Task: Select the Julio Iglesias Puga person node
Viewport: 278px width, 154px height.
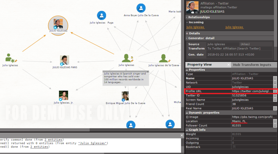Action: tap(102, 15)
